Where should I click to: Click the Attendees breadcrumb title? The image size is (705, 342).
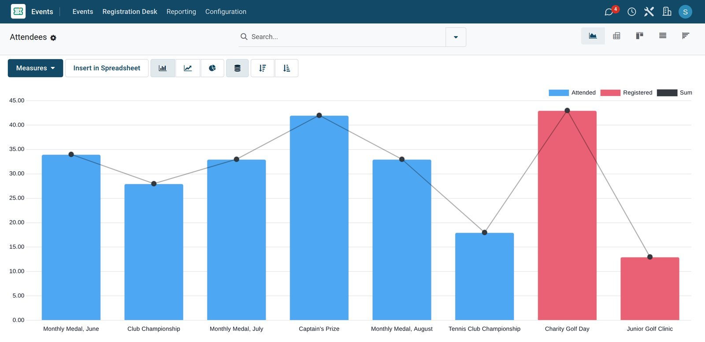click(28, 37)
